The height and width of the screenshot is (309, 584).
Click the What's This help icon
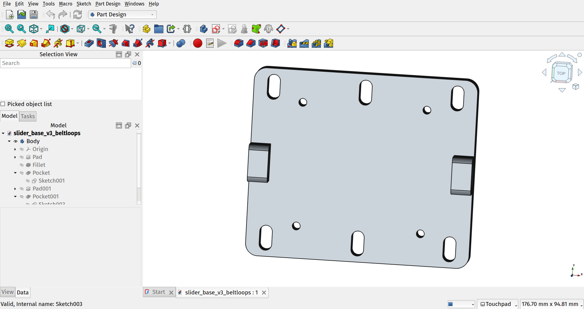(x=130, y=29)
